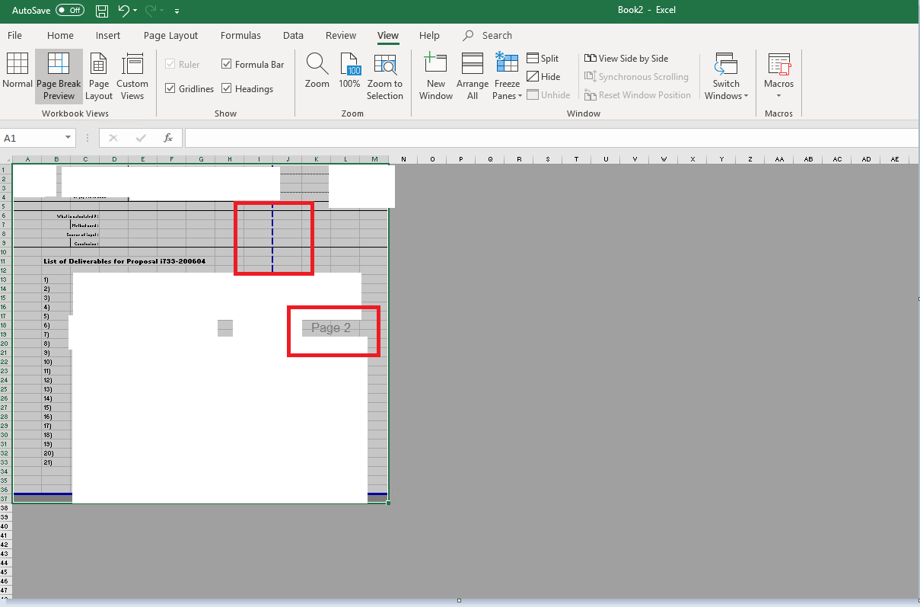
Task: Switch to the Data tab
Action: (293, 36)
